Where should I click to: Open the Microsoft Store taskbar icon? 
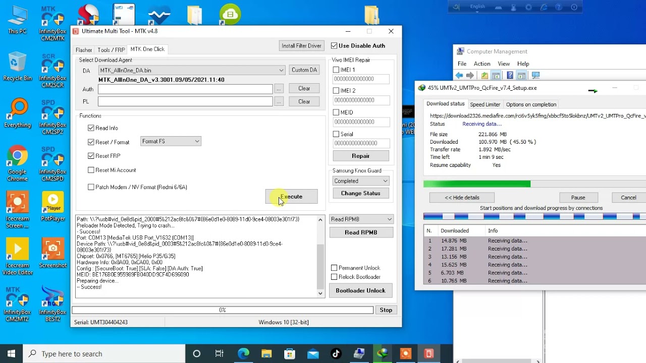(290, 353)
